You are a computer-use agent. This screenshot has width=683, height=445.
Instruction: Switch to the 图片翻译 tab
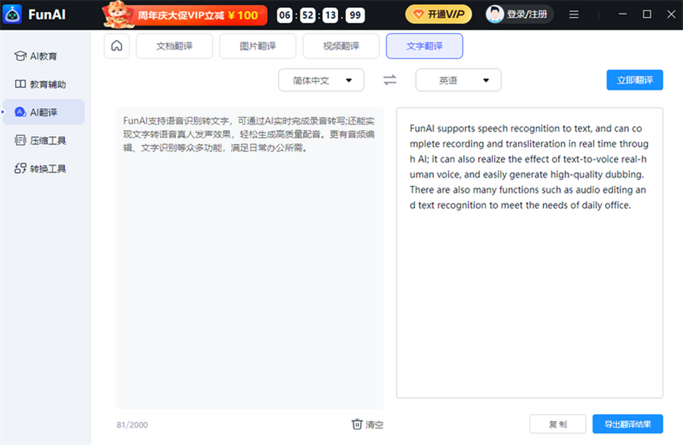point(258,46)
